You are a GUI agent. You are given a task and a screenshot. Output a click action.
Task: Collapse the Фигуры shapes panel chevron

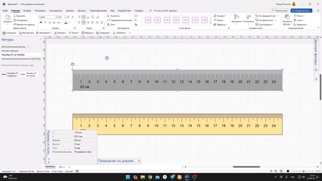point(40,39)
